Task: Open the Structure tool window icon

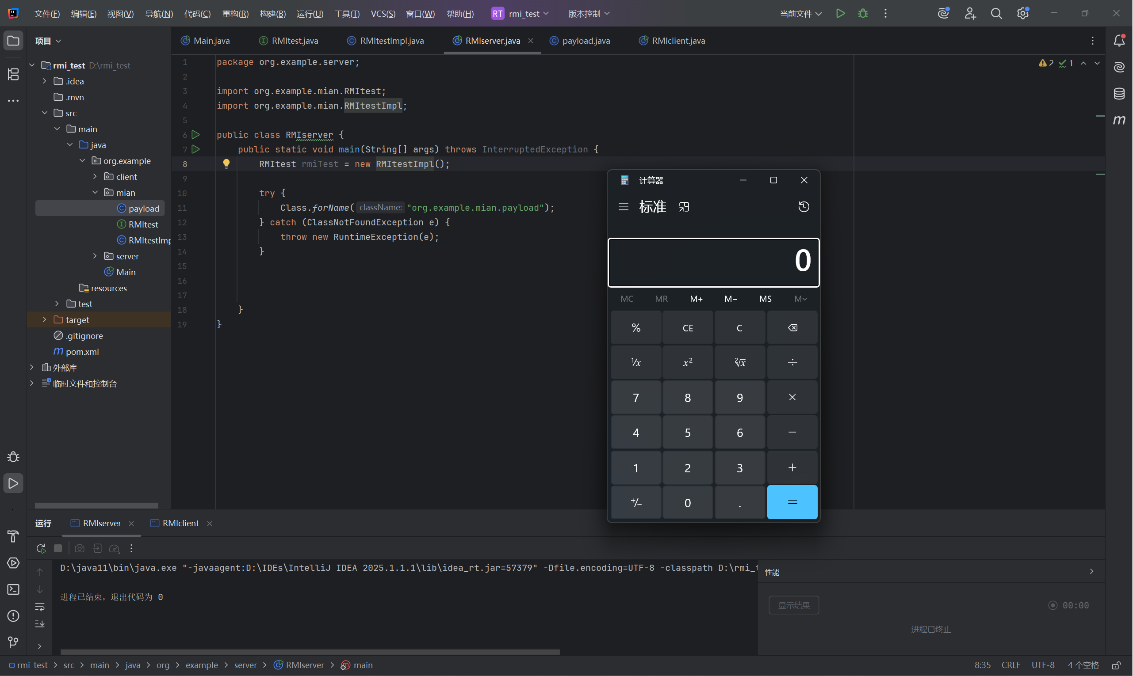Action: click(13, 74)
